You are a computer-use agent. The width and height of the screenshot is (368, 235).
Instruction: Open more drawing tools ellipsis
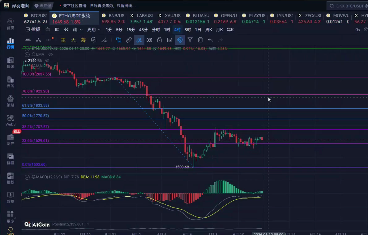[x=49, y=40]
